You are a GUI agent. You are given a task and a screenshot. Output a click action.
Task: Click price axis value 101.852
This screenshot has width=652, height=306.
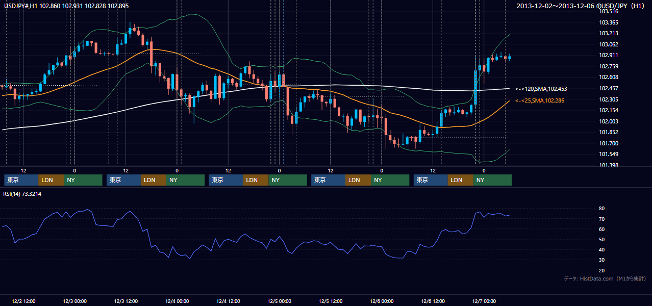click(608, 132)
